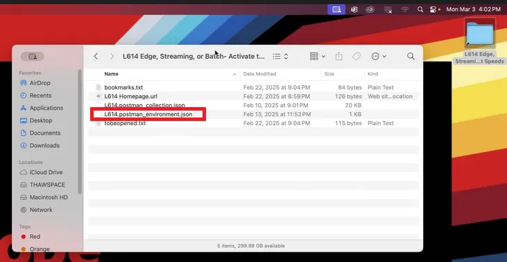
Task: Click the display icon with x in menu bar
Action: tap(388, 10)
